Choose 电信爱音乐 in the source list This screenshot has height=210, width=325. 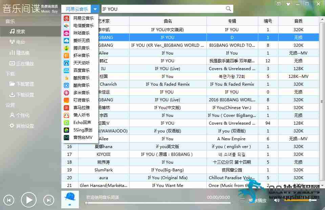tap(80, 26)
